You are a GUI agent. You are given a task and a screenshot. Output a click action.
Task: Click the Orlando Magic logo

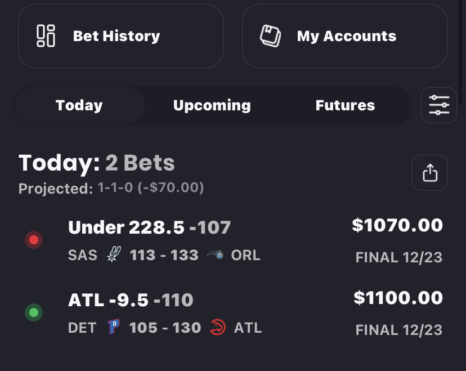click(215, 255)
